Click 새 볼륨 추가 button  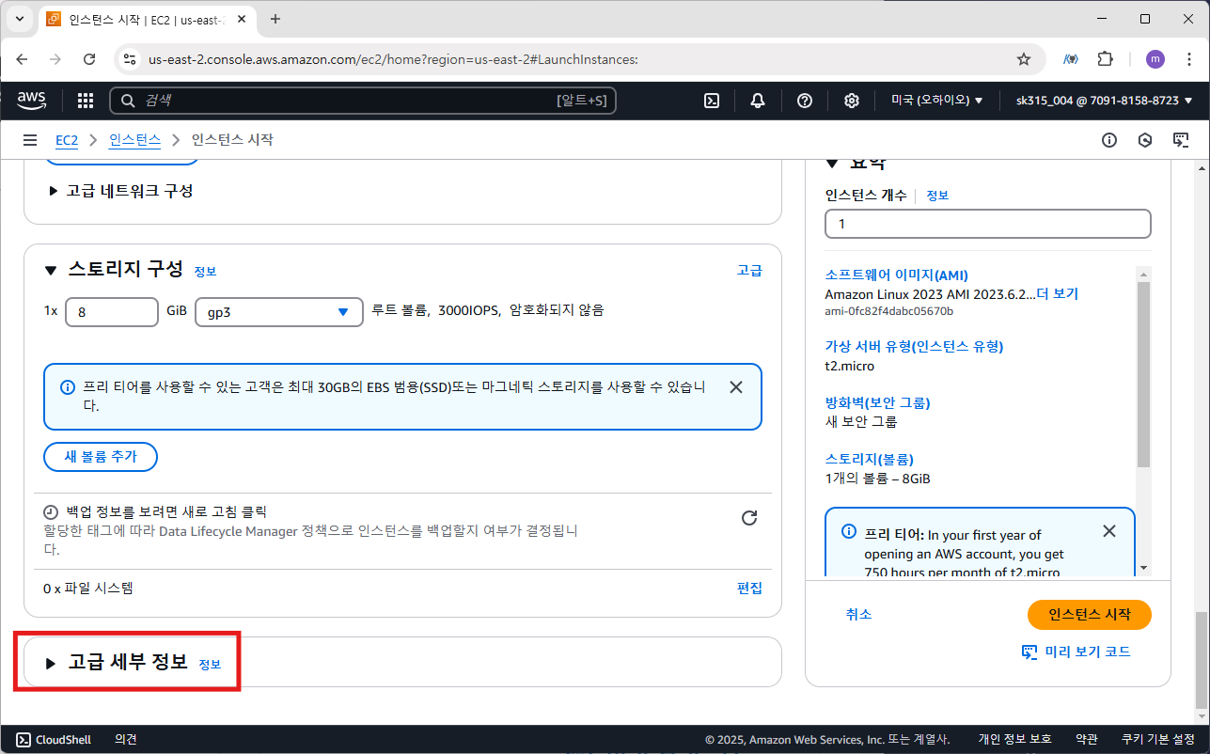101,456
